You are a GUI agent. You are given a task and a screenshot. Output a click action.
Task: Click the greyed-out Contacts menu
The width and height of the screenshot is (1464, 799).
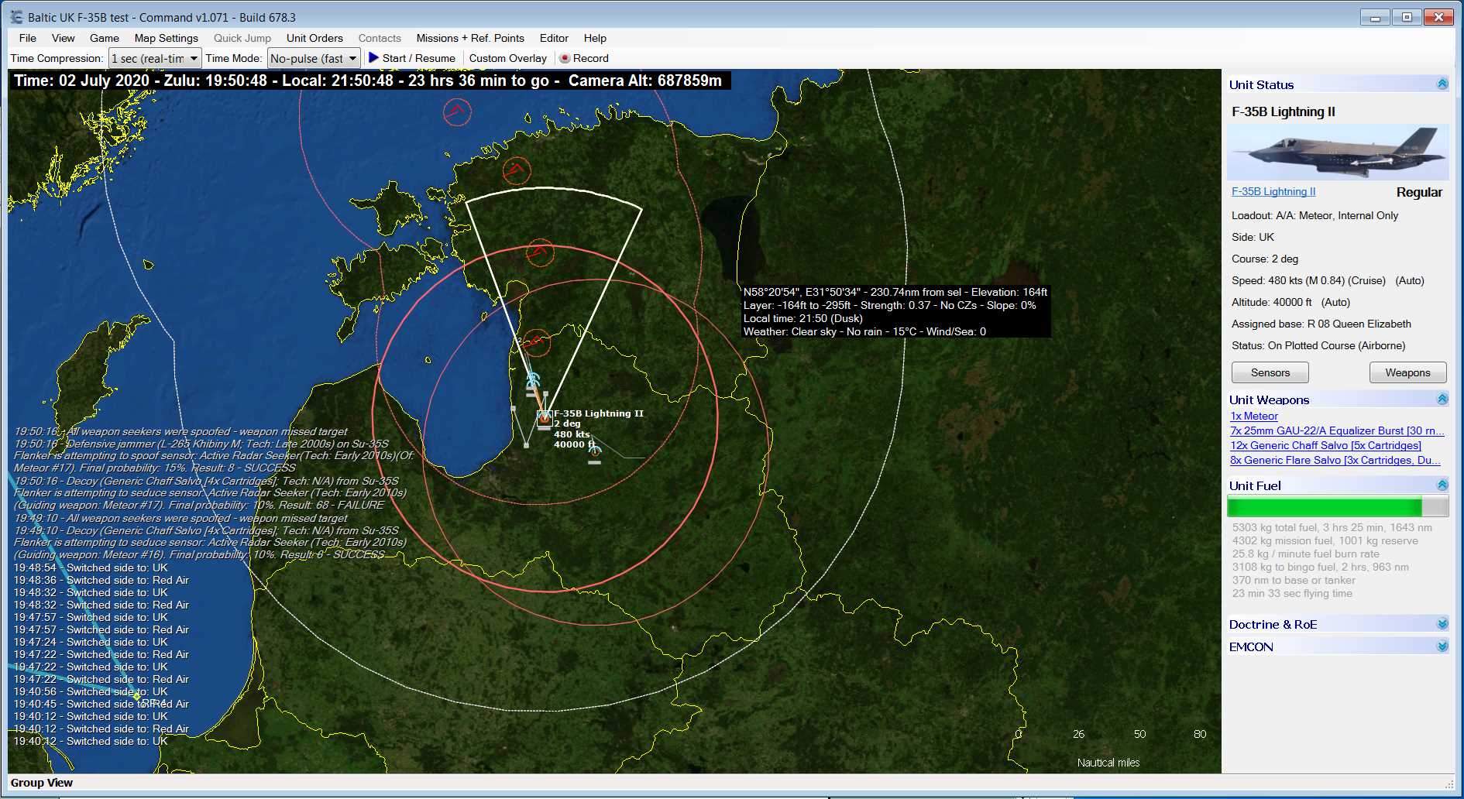(380, 38)
